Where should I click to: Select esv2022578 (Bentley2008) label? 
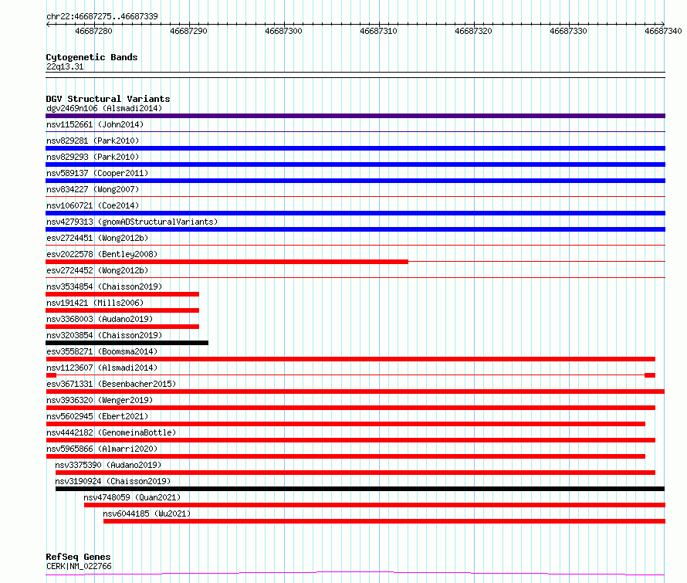[x=102, y=254]
